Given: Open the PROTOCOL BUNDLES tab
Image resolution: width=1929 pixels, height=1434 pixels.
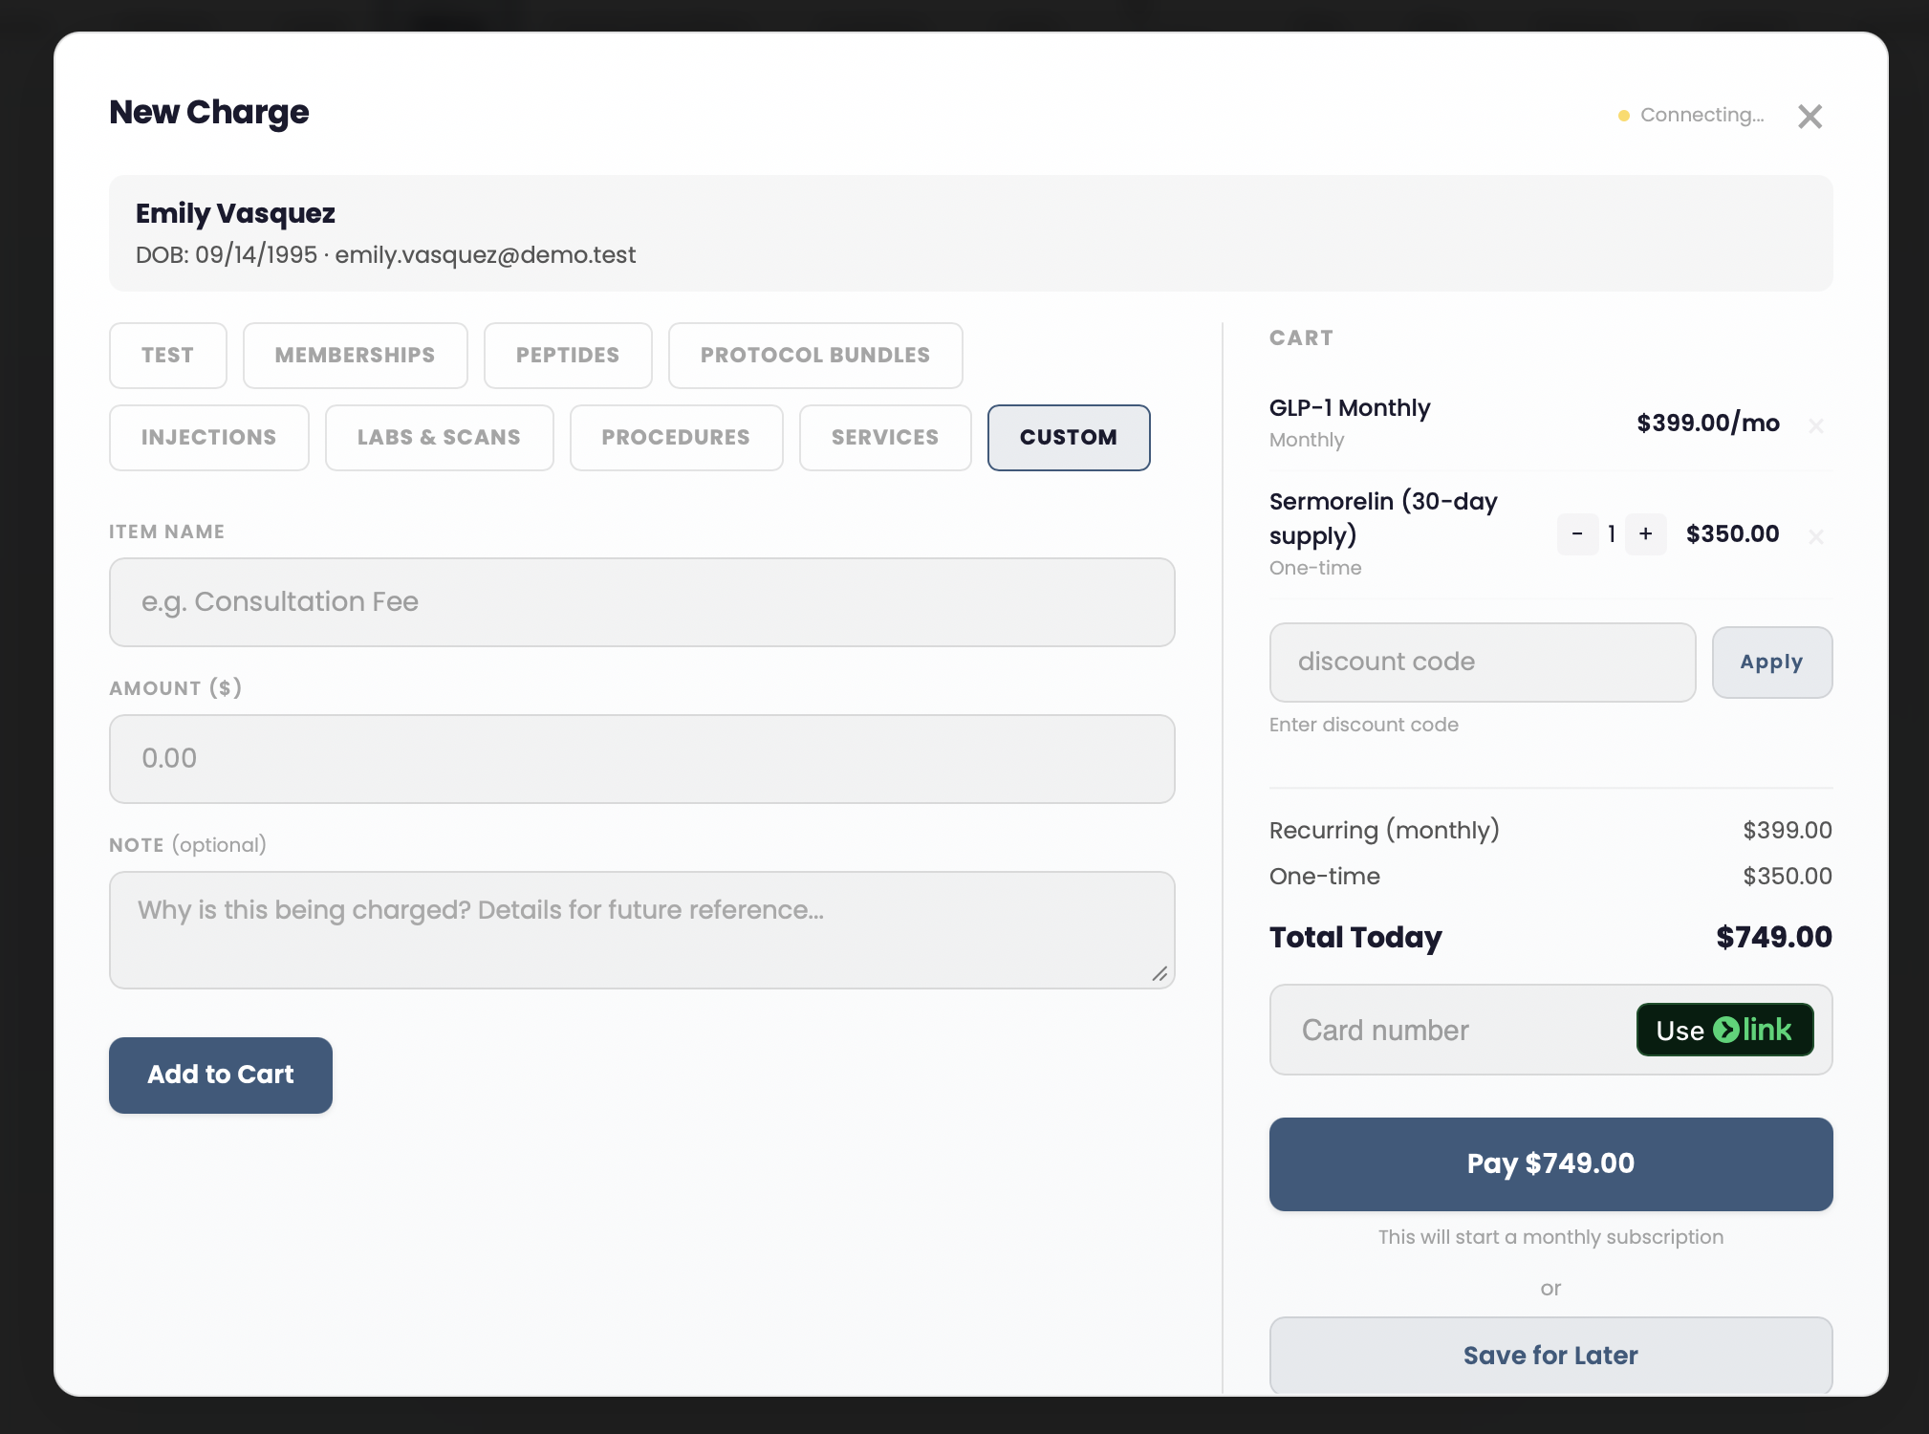Looking at the screenshot, I should click(814, 355).
